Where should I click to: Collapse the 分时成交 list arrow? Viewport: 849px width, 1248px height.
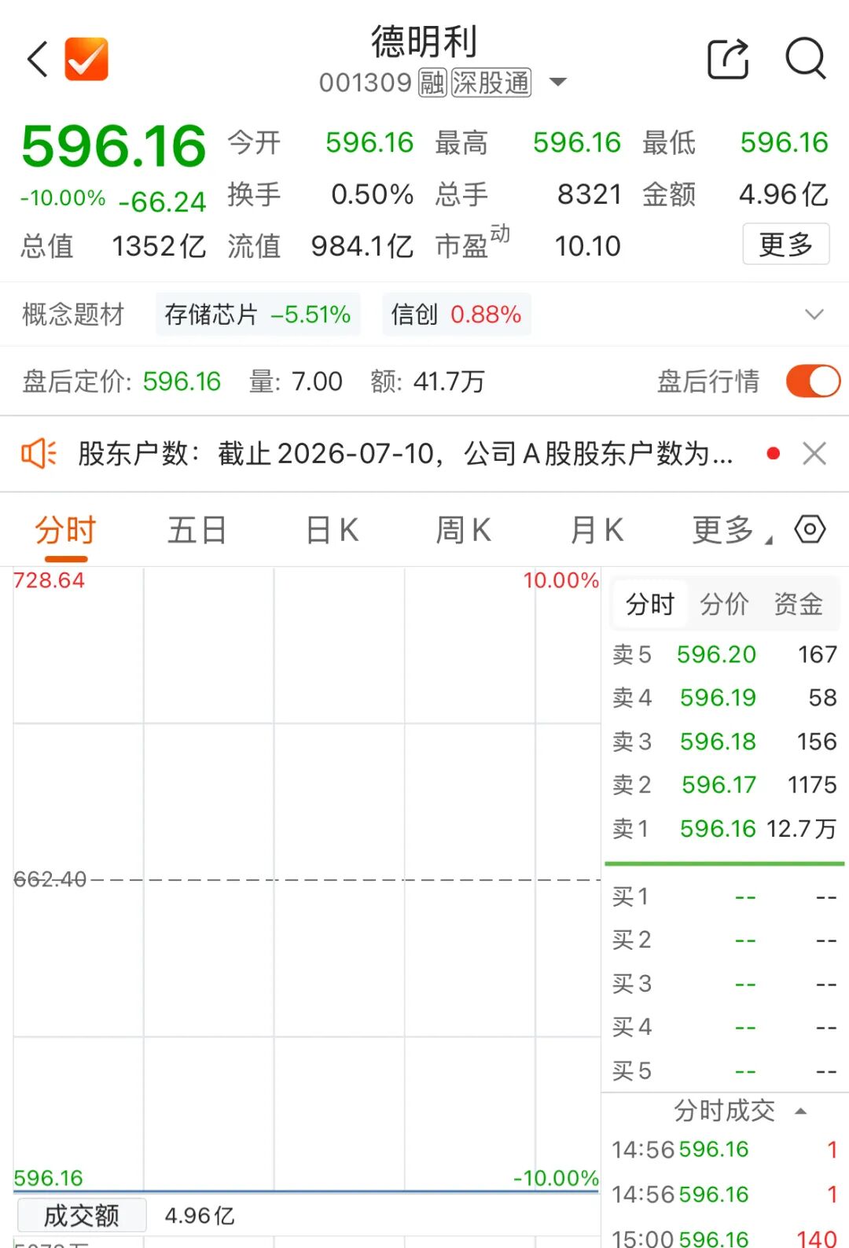click(801, 1111)
